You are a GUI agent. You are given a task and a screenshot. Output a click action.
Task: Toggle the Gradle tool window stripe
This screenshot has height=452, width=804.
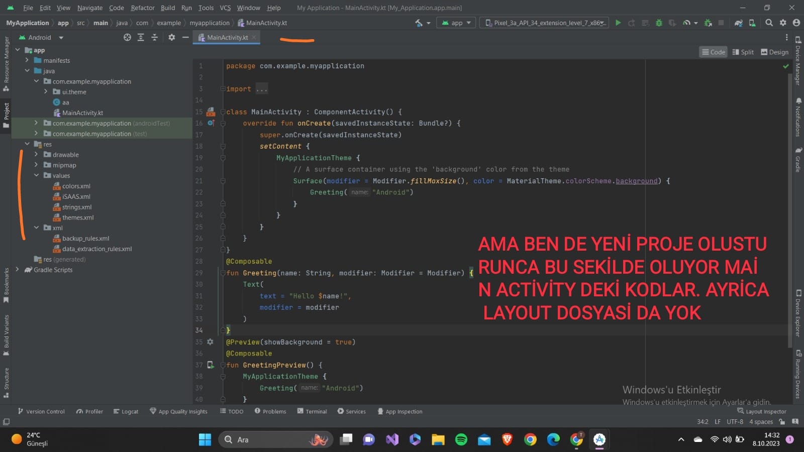[797, 160]
